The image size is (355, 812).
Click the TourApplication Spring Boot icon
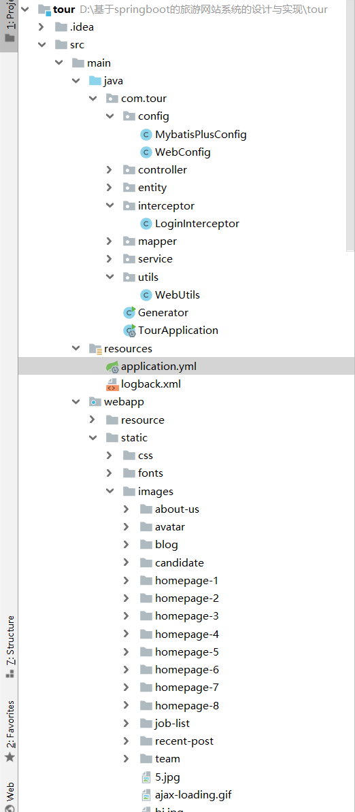[x=129, y=331]
